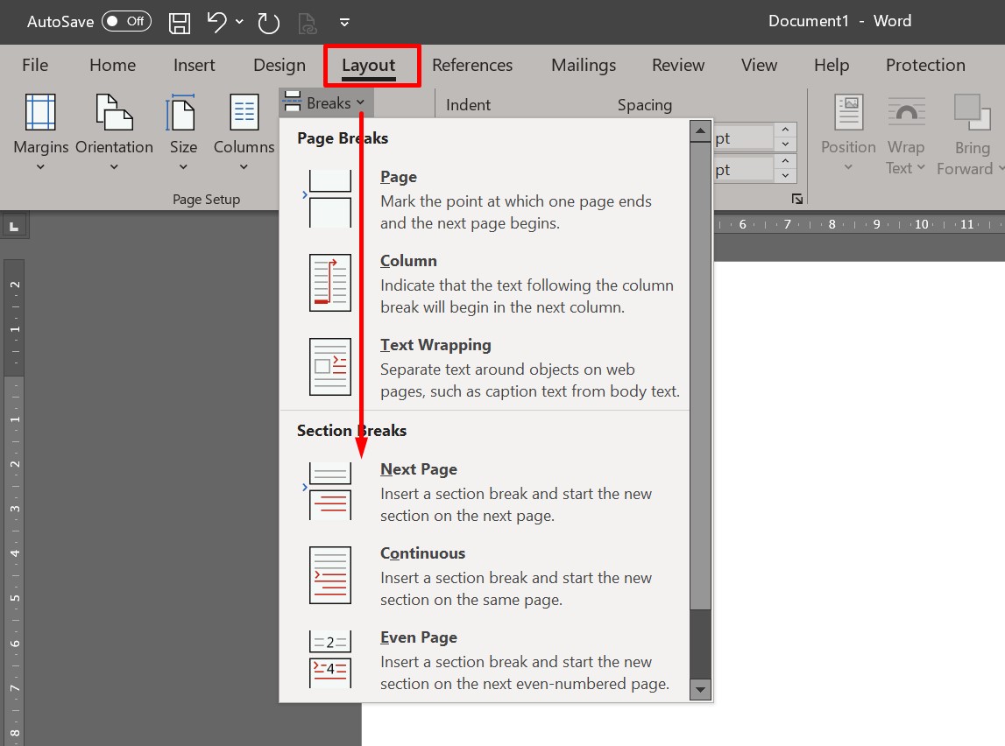1005x746 pixels.
Task: Click the Column break icon
Action: pos(330,283)
